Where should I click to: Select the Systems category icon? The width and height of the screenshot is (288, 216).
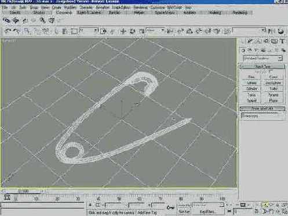click(x=284, y=51)
